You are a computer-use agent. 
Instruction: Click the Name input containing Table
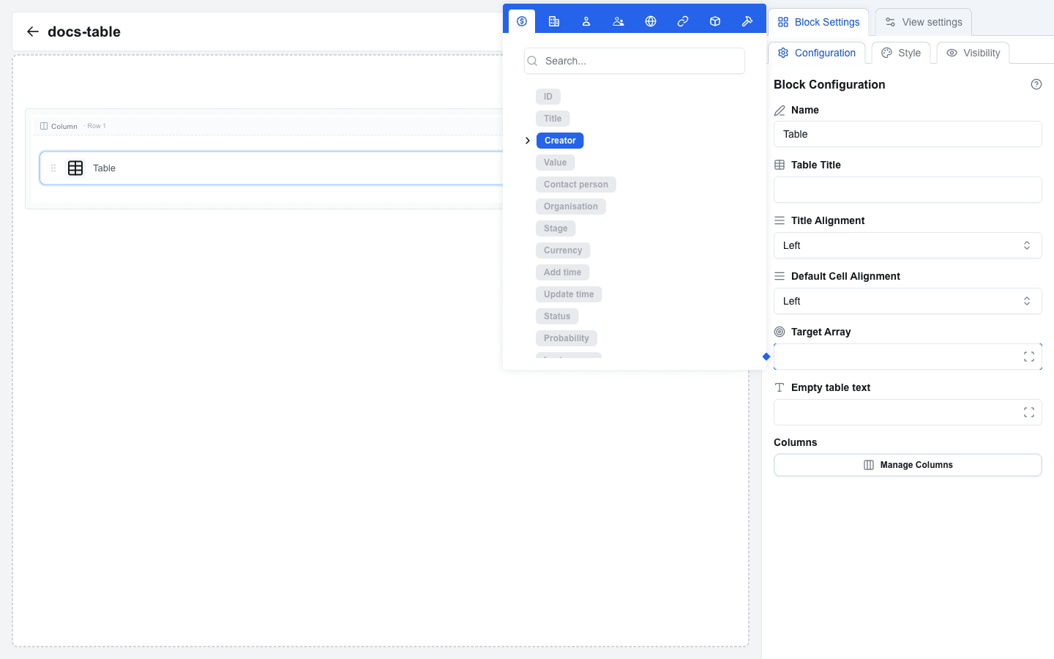908,134
